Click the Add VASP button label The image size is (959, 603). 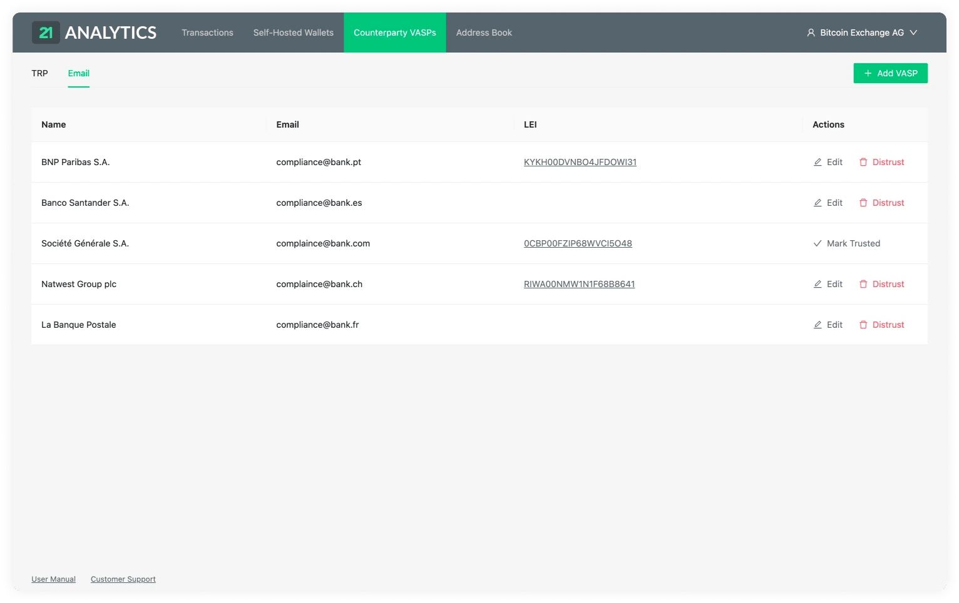coord(897,73)
